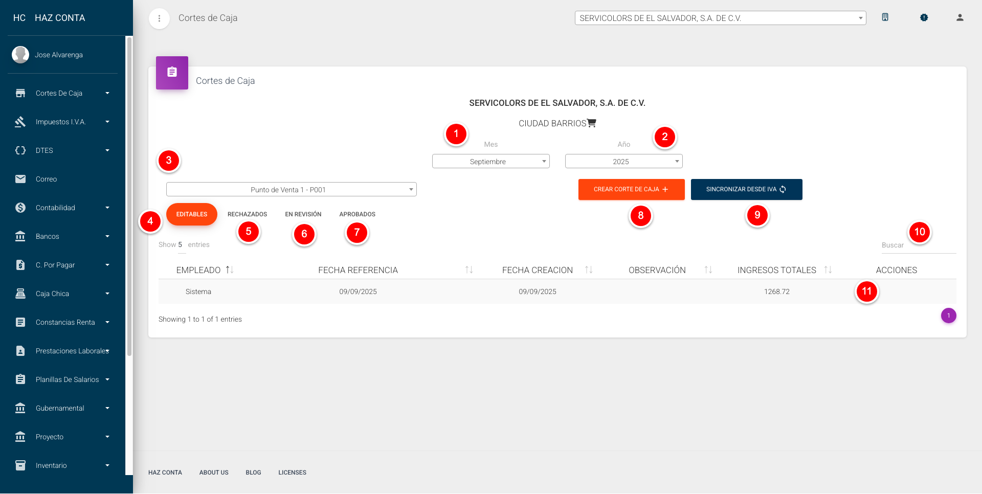
Task: Open the Punto de Venta 1 dropdown
Action: tap(291, 190)
